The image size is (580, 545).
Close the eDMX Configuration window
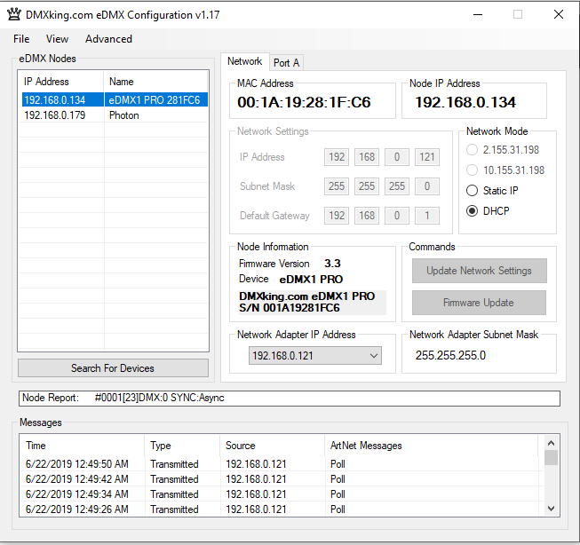559,15
